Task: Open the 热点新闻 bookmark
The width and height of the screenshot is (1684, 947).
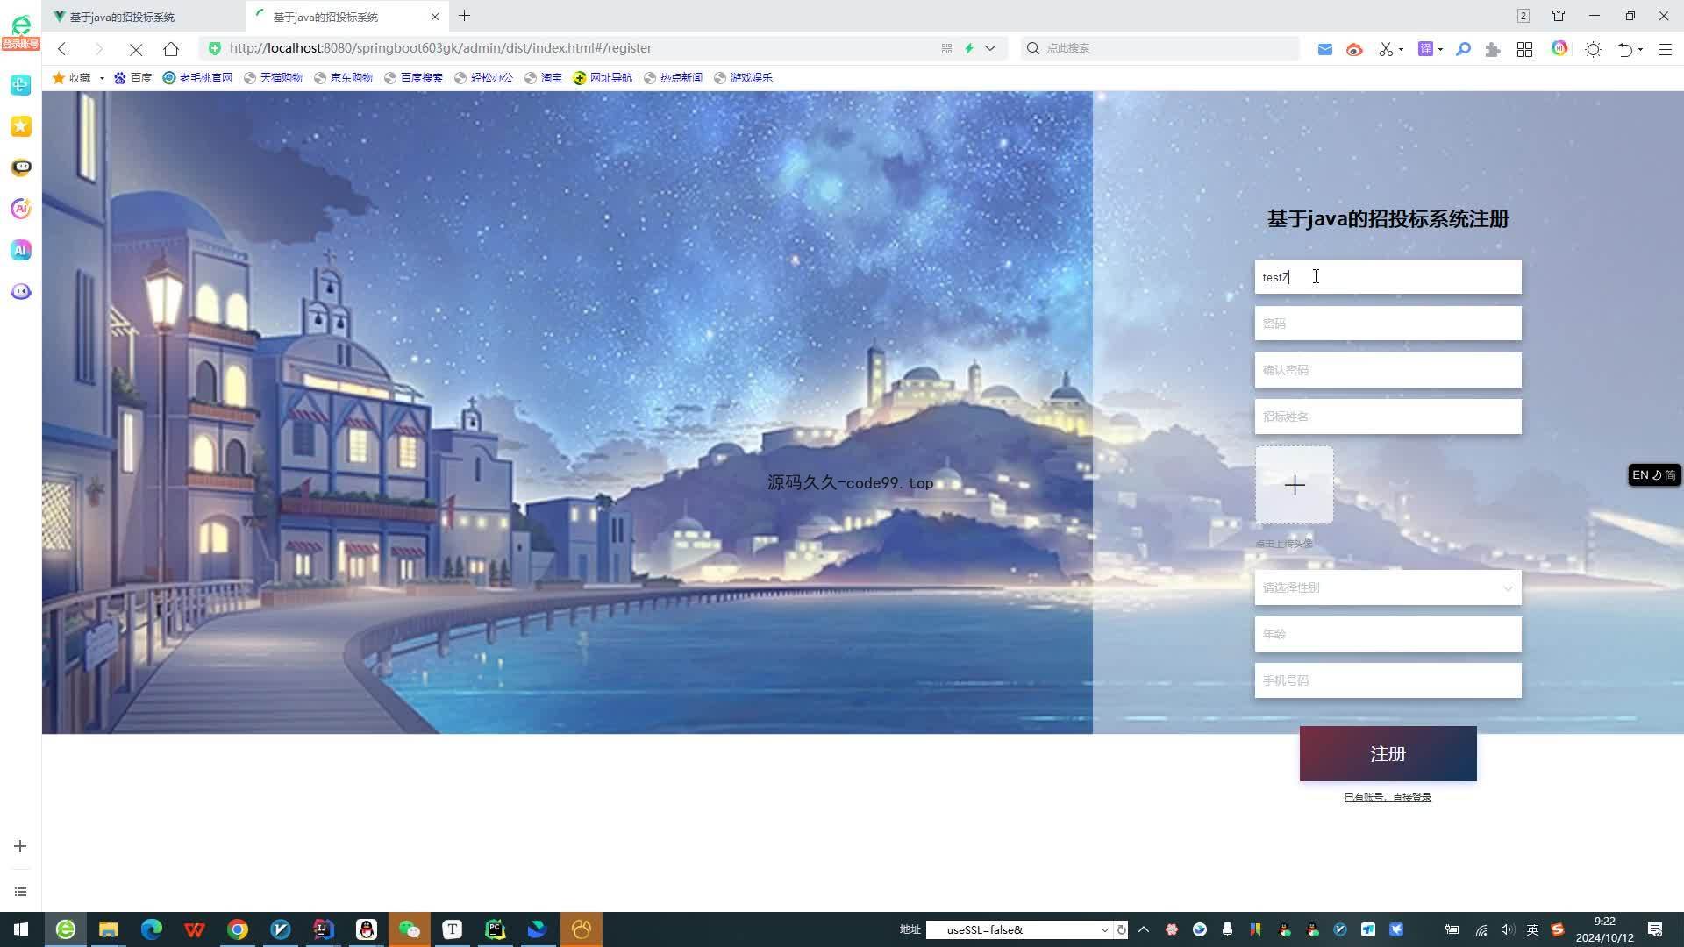Action: 673,78
